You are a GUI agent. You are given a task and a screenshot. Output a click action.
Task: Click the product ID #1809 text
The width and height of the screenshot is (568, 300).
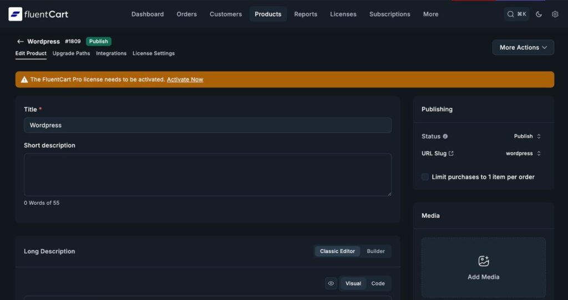click(x=73, y=42)
